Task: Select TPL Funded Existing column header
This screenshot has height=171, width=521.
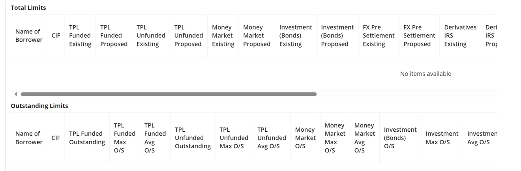Action: 80,36
